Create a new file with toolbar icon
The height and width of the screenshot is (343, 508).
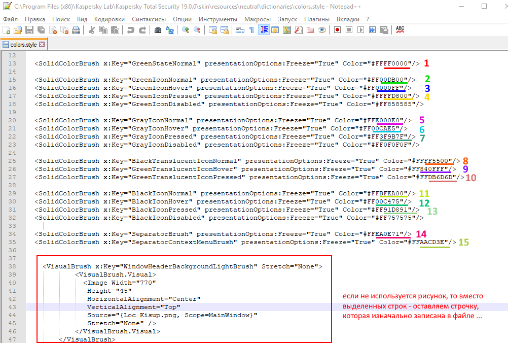click(6, 30)
